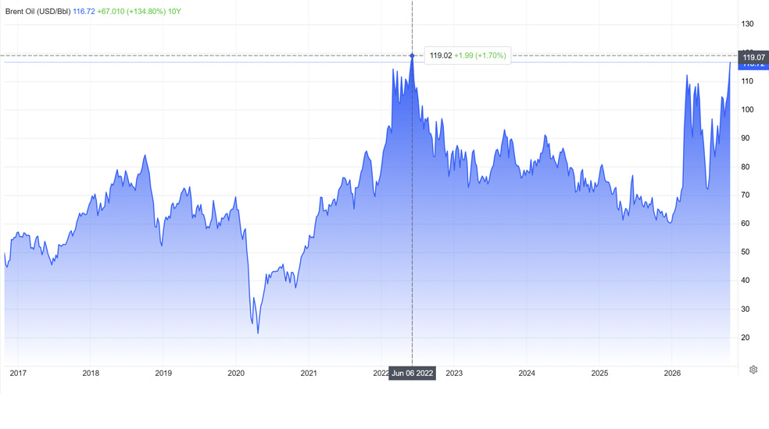Click the 2025 x-axis label
769x429 pixels.
(x=599, y=373)
